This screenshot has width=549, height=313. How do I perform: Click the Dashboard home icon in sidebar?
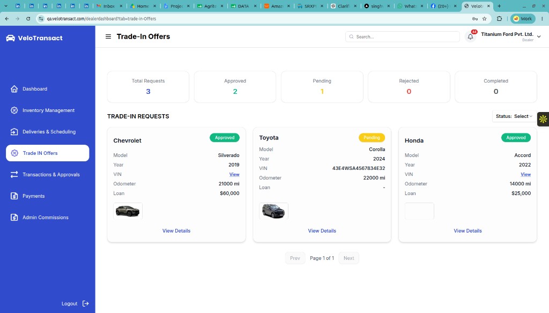pyautogui.click(x=14, y=89)
